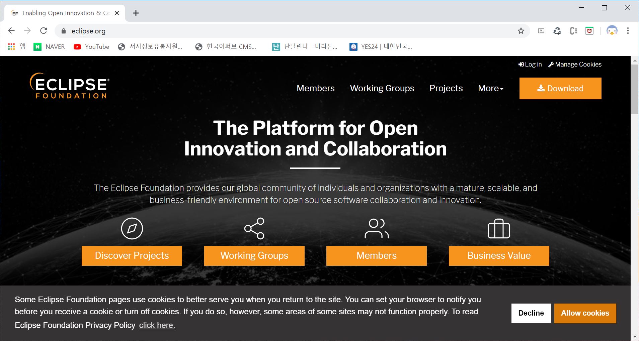Click the share-nodes icon above Working Groups
639x341 pixels.
[254, 229]
